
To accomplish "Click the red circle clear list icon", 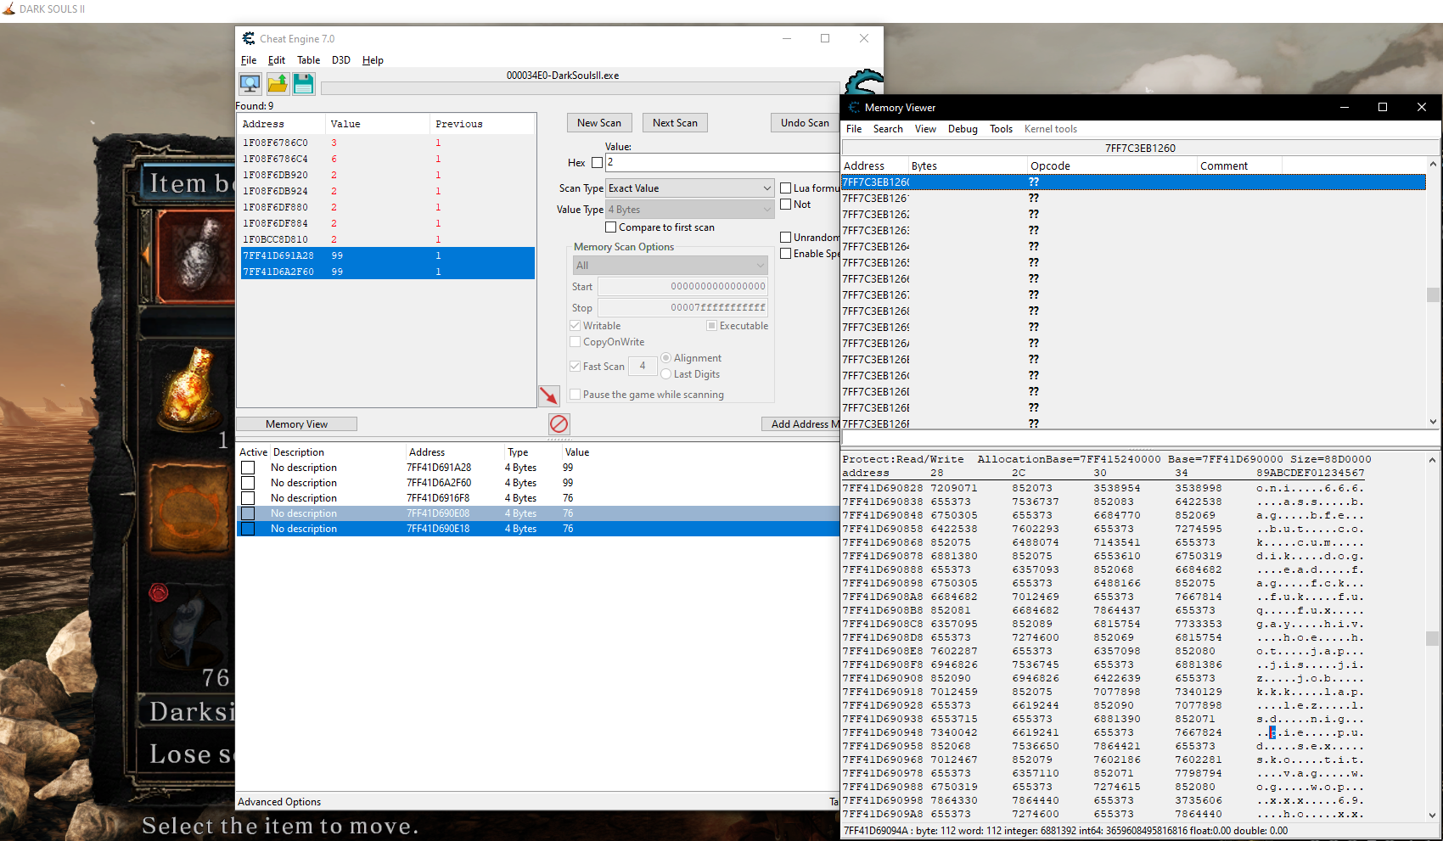I will [x=559, y=423].
